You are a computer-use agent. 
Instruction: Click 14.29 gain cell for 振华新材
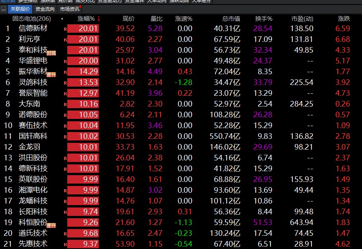[83, 71]
